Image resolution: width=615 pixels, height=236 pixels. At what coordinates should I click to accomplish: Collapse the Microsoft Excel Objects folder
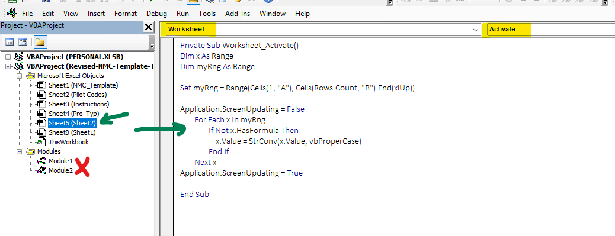(x=19, y=76)
